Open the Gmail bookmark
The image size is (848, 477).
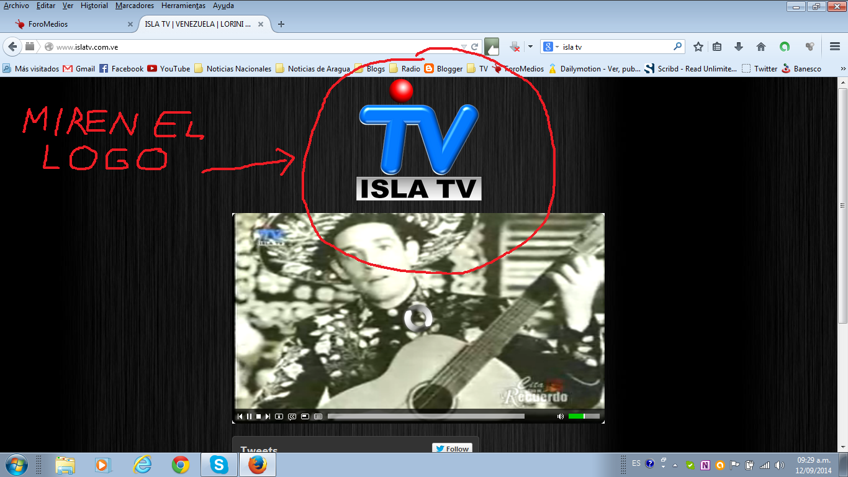(x=79, y=69)
